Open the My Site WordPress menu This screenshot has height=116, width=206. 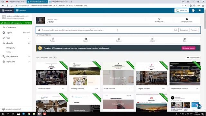click(x=7, y=11)
